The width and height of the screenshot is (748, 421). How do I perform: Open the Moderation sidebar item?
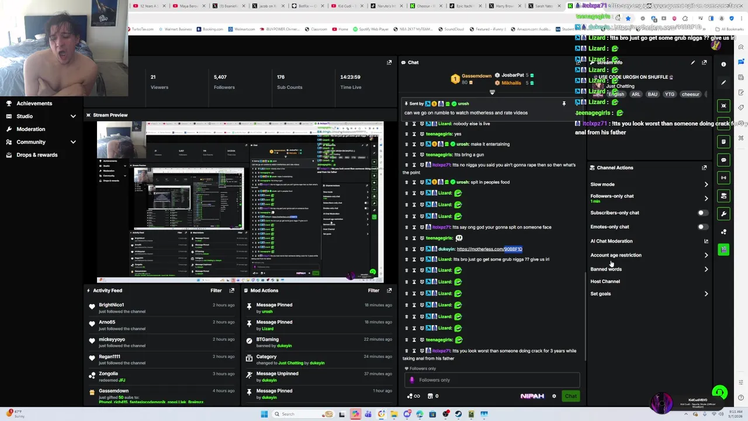30,129
